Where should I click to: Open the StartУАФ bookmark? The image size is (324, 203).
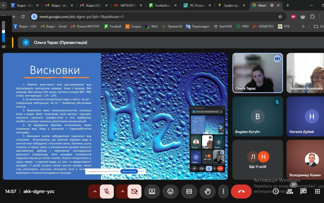point(223,26)
